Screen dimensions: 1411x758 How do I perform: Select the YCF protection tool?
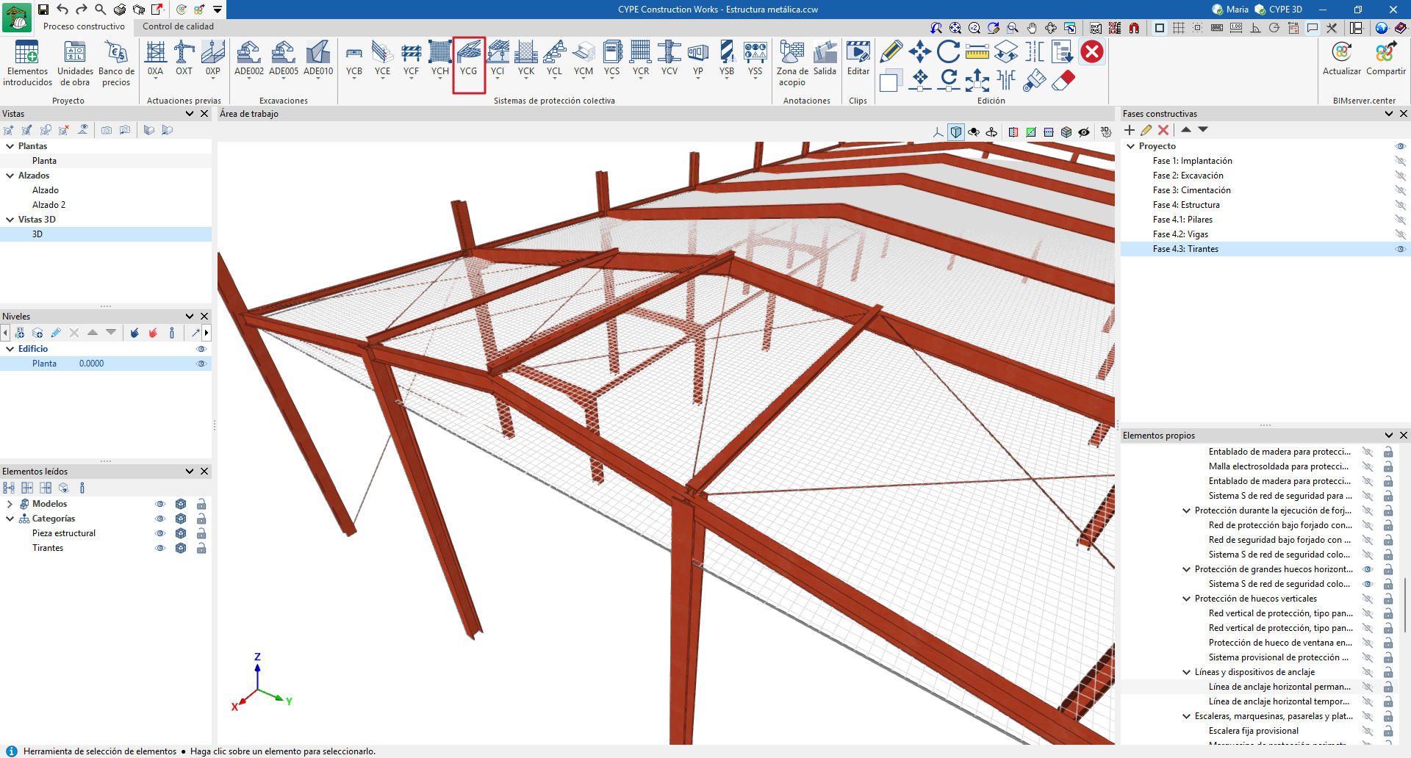pyautogui.click(x=411, y=59)
